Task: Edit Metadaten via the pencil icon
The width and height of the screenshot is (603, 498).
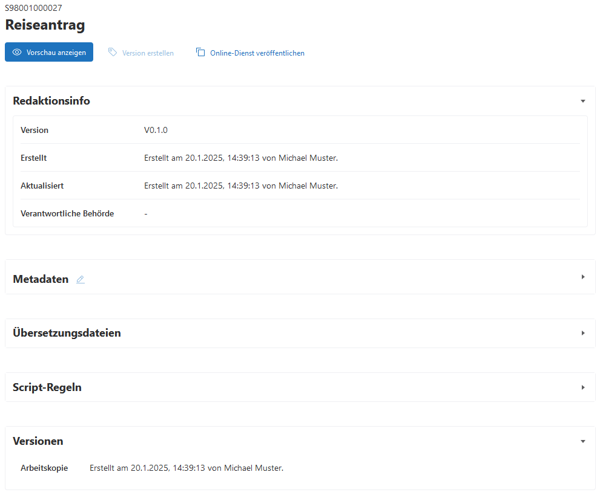Action: [x=81, y=279]
